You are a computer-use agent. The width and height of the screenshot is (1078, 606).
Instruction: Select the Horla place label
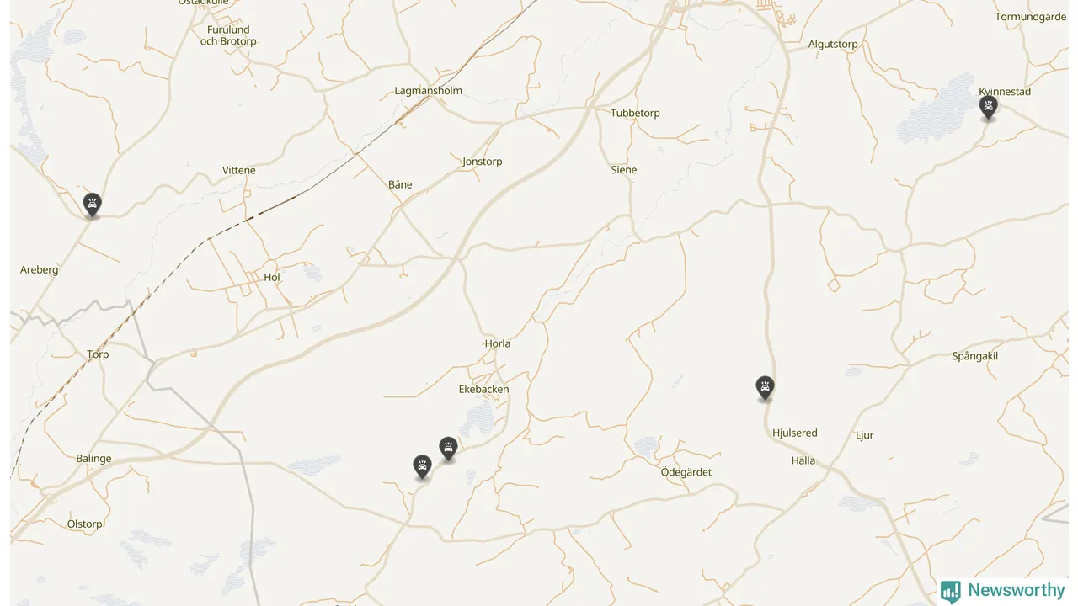pos(498,343)
